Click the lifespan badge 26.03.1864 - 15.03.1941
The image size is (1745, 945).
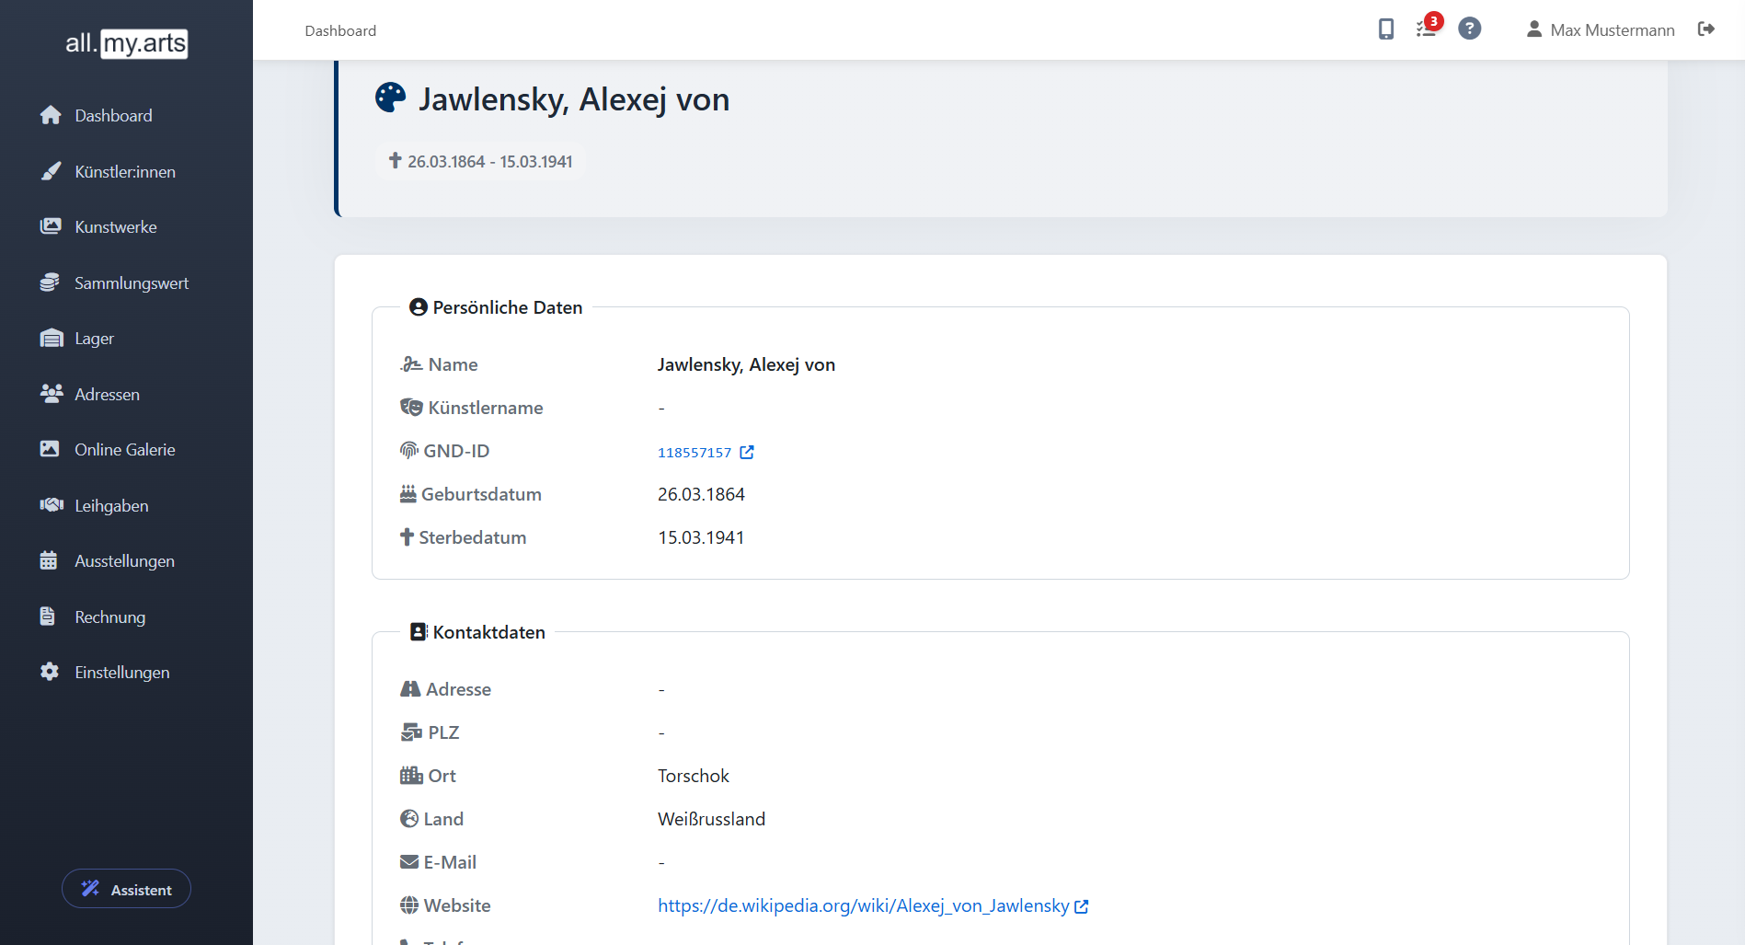pyautogui.click(x=480, y=162)
